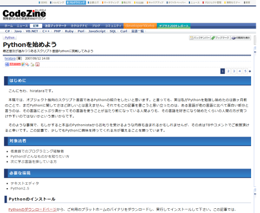This screenshot has width=260, height=213.
Task: Open the ホワイトペーパー top network link
Action: (176, 2)
